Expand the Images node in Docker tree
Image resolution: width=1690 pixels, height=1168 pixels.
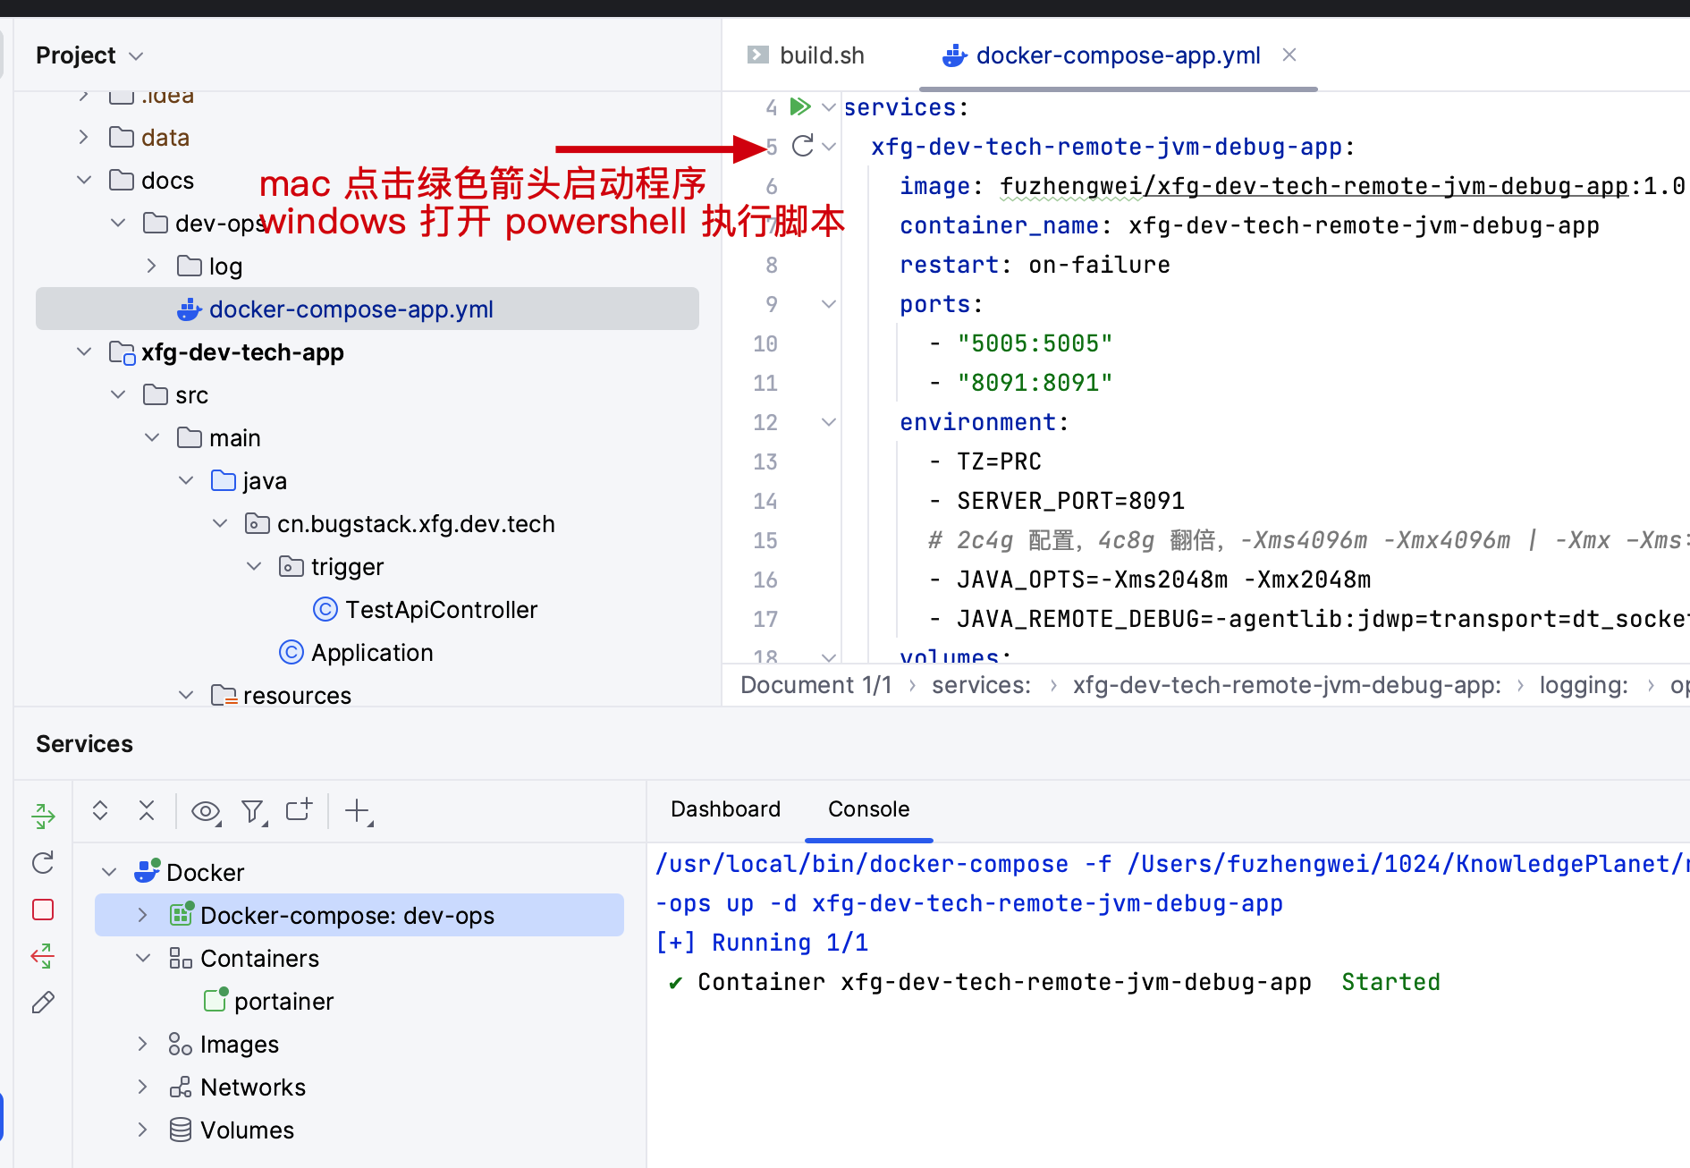pos(142,1044)
